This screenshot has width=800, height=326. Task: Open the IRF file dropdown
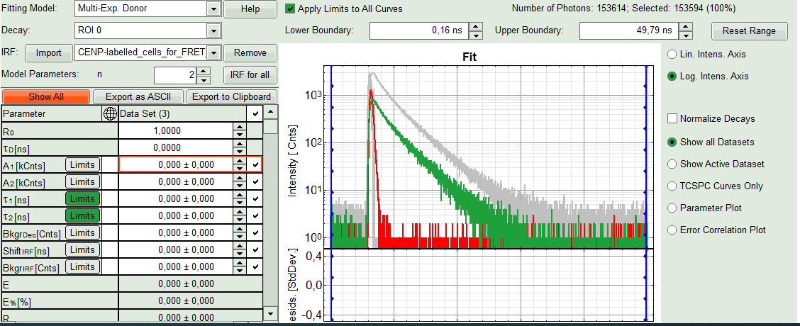coord(214,52)
